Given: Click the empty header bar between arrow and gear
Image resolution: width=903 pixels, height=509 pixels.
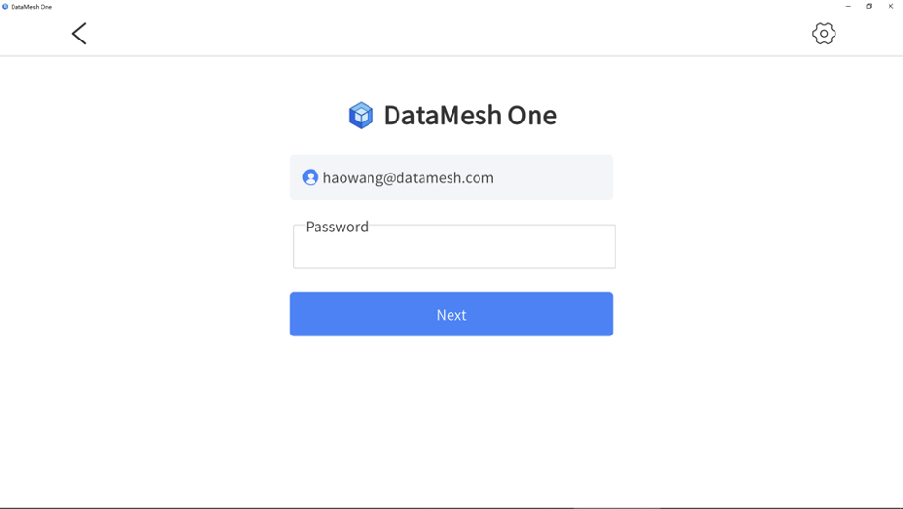Looking at the screenshot, I should point(450,34).
